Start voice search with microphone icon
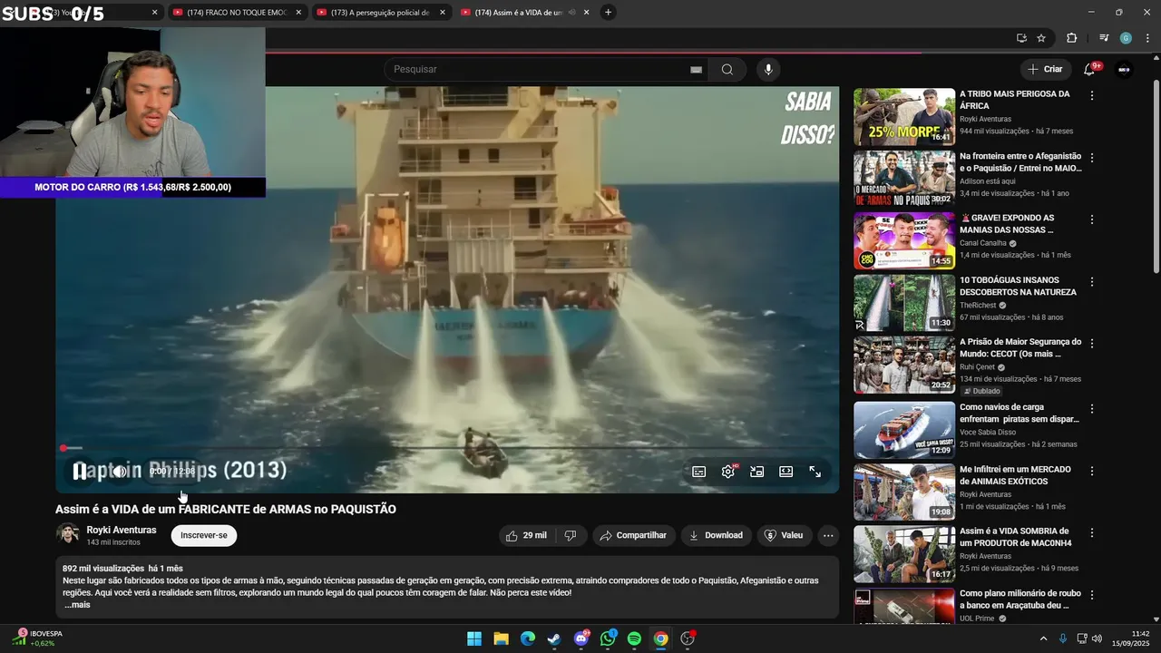 768,70
